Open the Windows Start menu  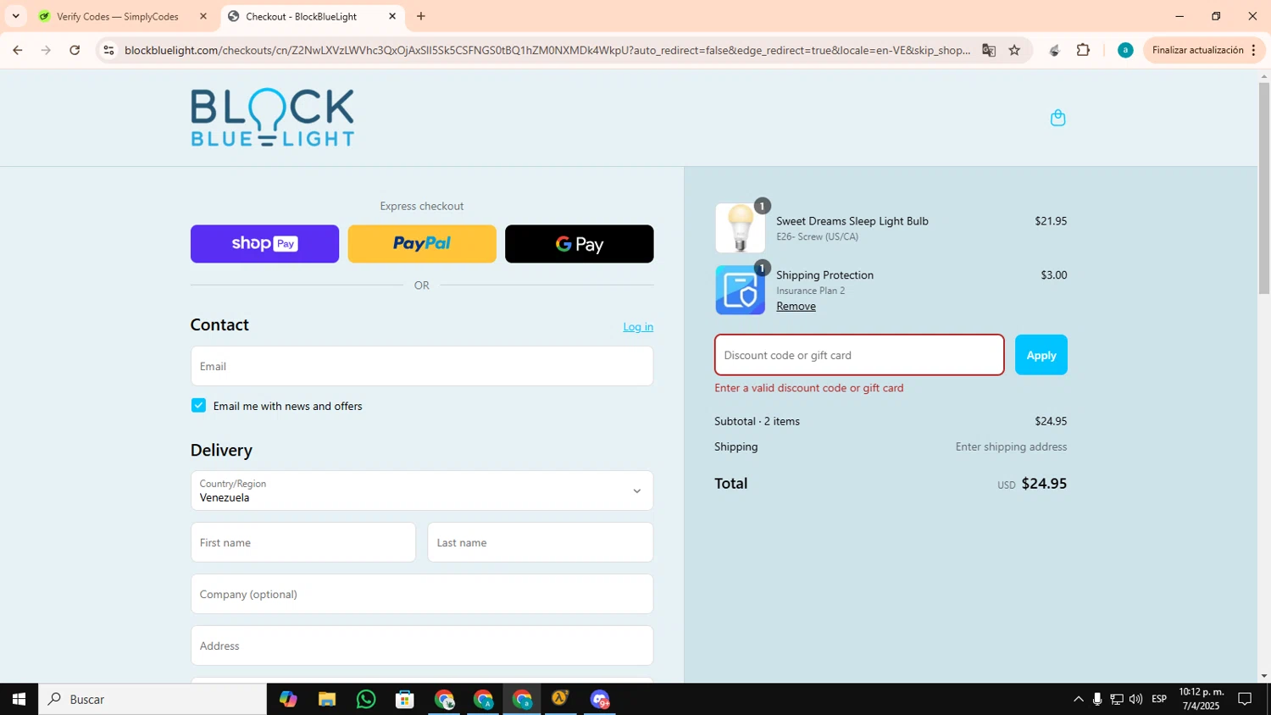(19, 699)
